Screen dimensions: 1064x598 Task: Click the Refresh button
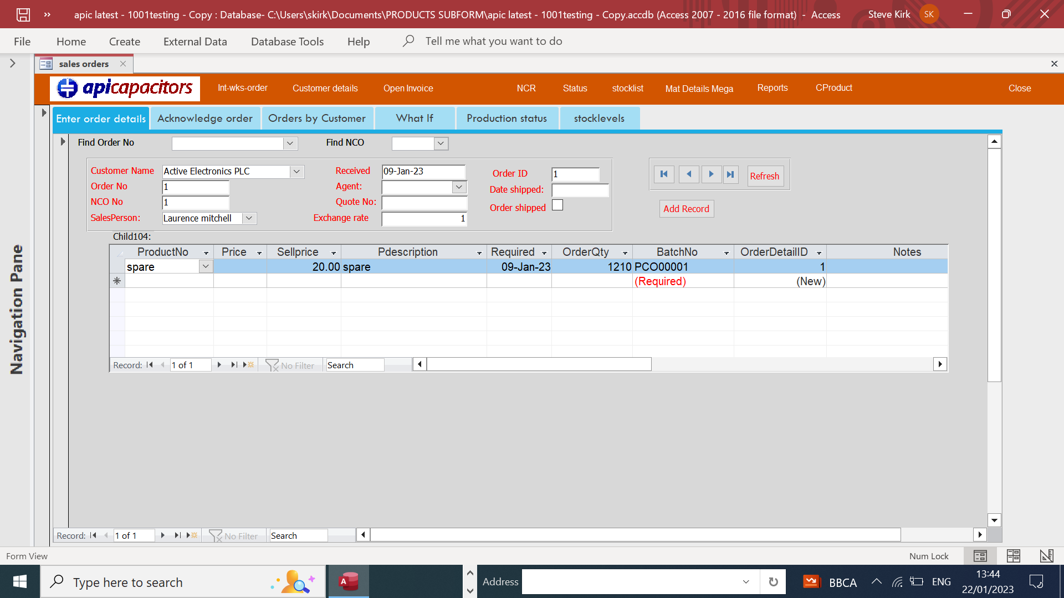point(765,176)
